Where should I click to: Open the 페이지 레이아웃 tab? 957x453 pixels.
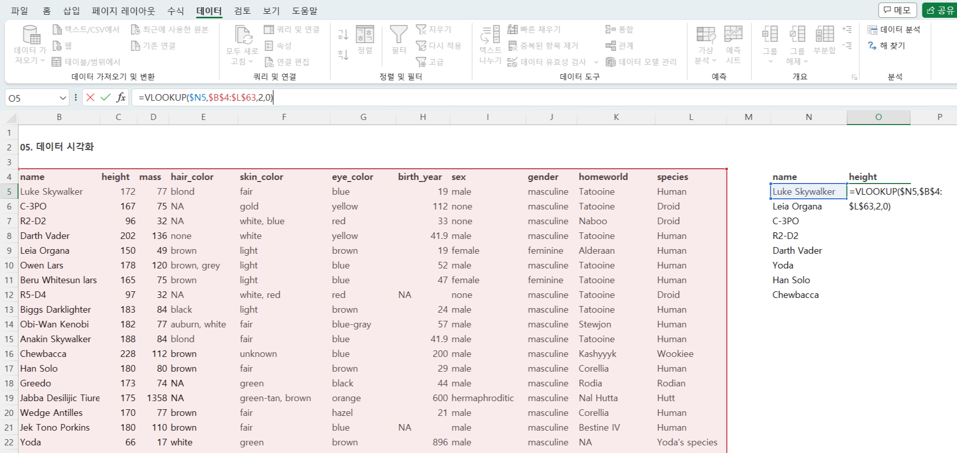coord(123,11)
